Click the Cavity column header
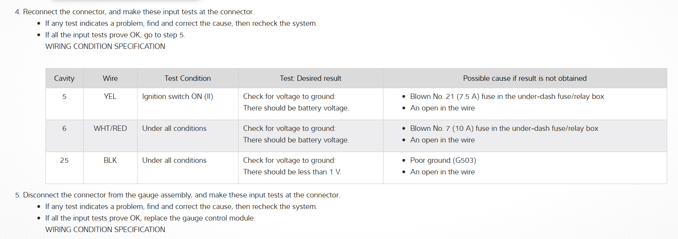 64,78
